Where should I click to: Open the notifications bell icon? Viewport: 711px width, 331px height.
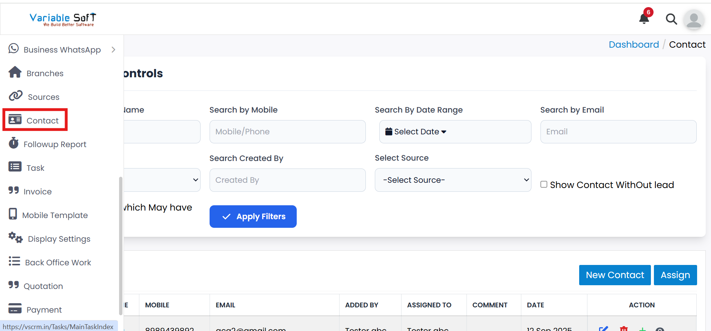(644, 18)
